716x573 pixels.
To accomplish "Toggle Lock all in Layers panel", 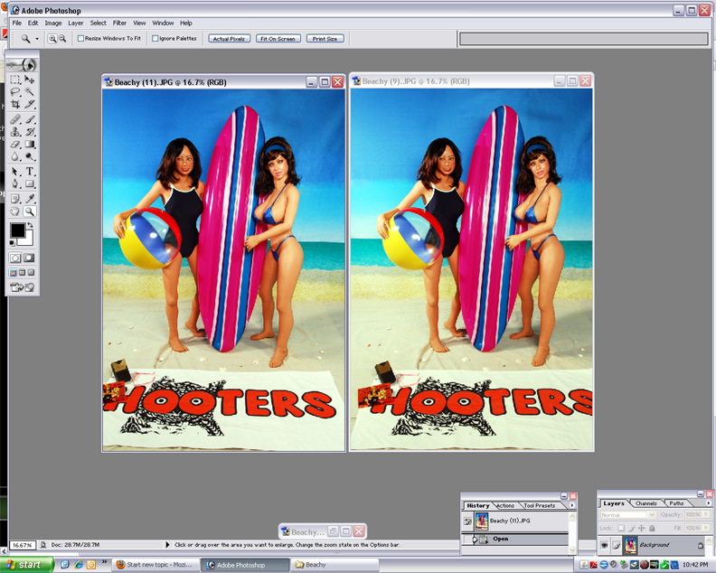I will coord(652,528).
